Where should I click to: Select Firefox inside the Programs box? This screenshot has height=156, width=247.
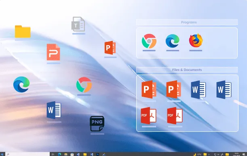pyautogui.click(x=196, y=40)
